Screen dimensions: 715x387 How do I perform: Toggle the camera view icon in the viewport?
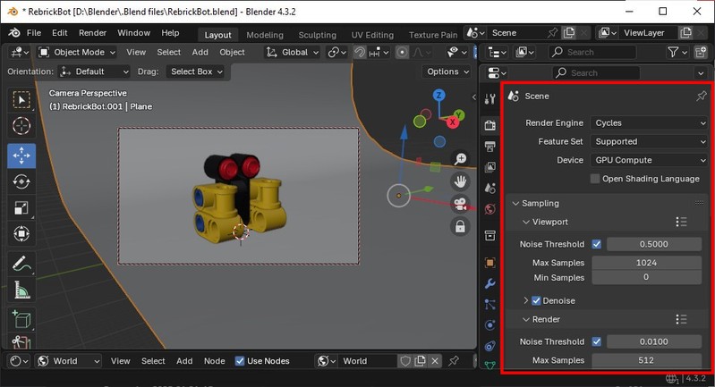tap(461, 205)
